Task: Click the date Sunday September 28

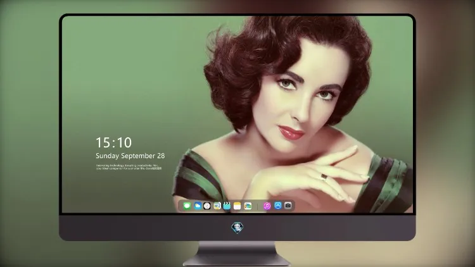Action: (130, 156)
